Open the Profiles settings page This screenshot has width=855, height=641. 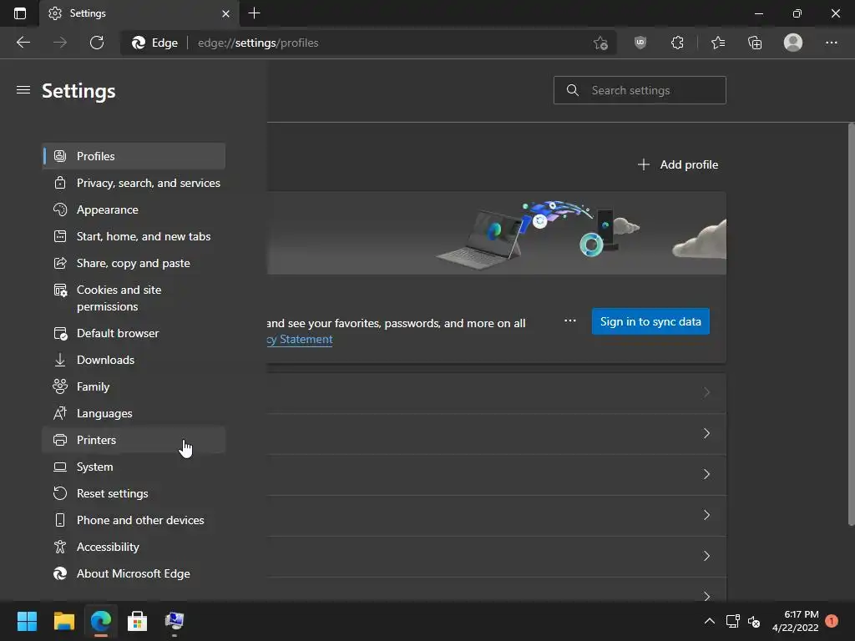pyautogui.click(x=134, y=156)
